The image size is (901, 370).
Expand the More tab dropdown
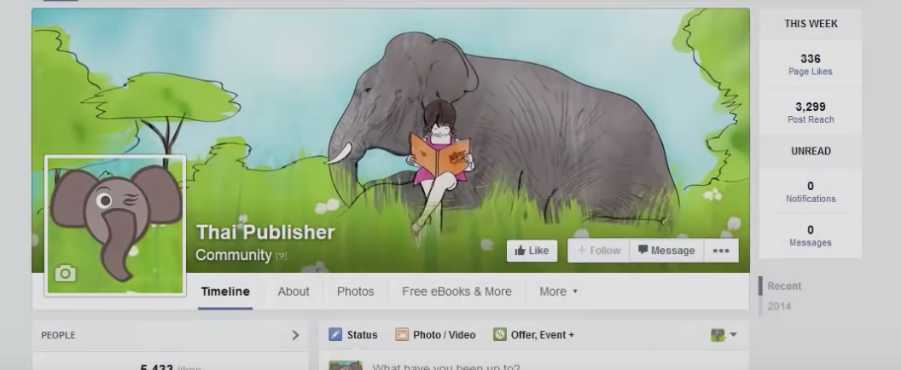558,292
